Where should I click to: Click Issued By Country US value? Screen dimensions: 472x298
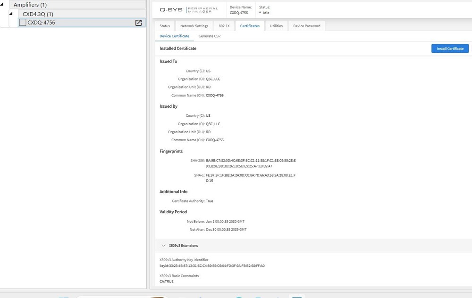coord(208,115)
